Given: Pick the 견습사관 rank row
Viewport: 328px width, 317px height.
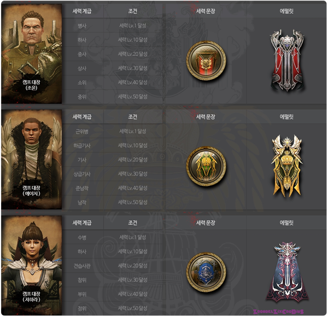Looking at the screenshot, I should (112, 266).
